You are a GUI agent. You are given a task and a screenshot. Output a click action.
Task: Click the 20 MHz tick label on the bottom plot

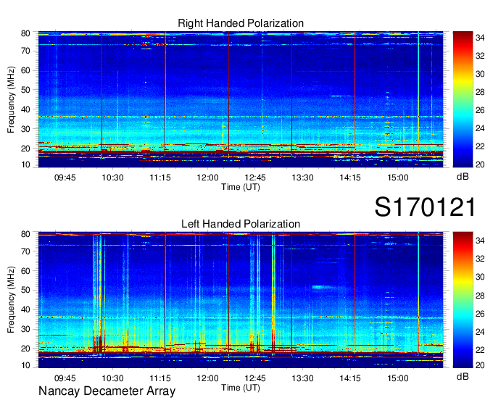(25, 349)
